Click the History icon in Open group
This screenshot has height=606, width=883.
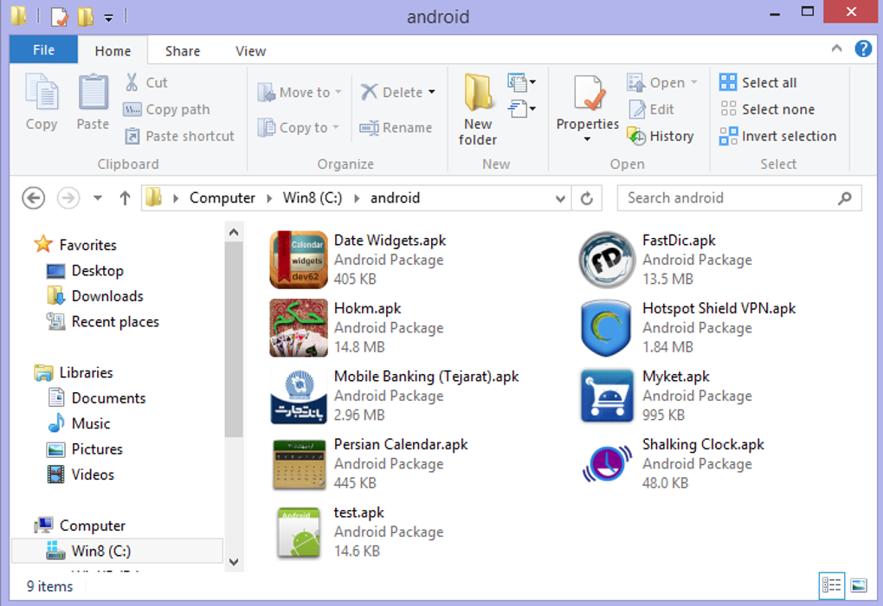(636, 136)
